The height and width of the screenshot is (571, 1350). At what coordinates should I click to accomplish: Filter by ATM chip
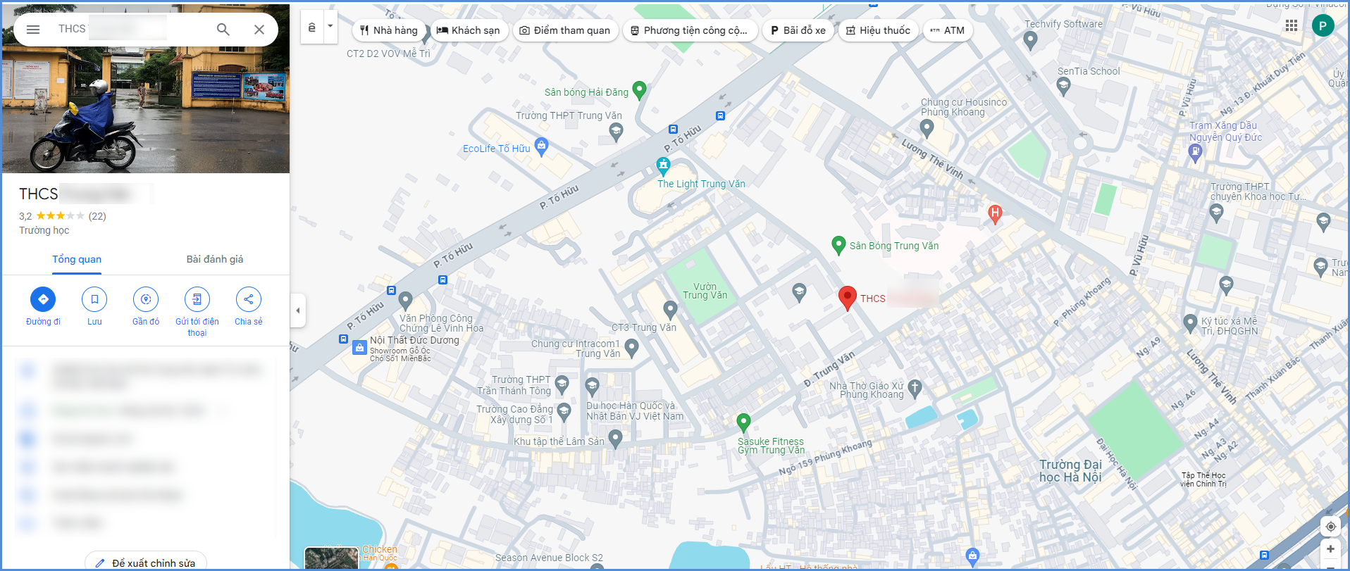pyautogui.click(x=948, y=30)
